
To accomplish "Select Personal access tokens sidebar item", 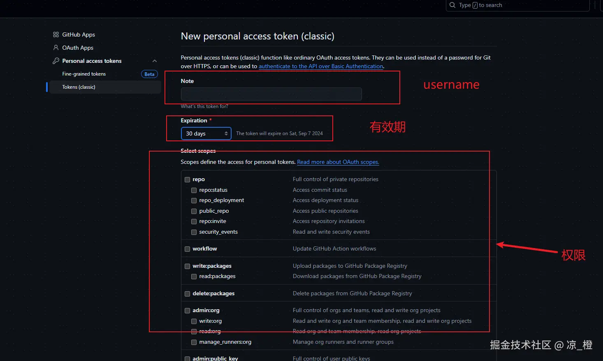I will [x=92, y=61].
